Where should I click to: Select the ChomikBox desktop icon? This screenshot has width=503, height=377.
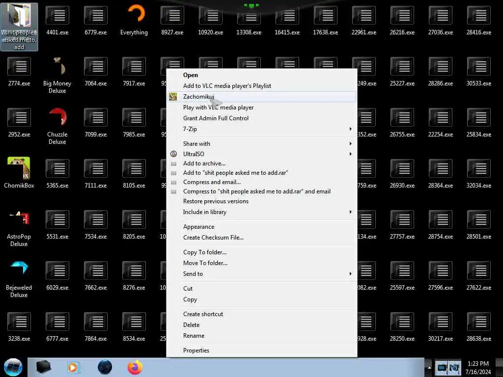coord(19,172)
